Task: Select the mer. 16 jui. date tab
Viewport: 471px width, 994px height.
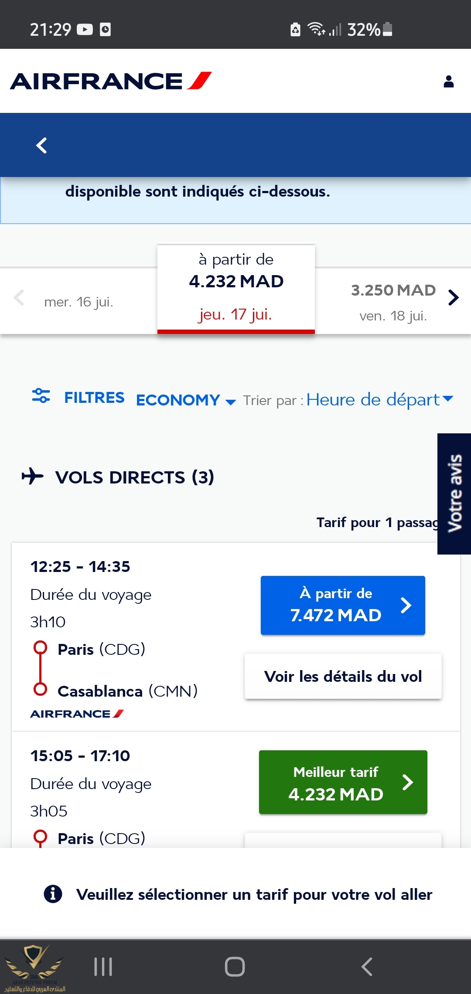Action: coord(79,302)
